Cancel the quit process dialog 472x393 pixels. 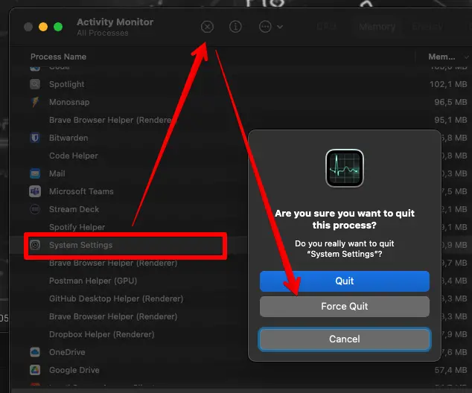click(344, 339)
